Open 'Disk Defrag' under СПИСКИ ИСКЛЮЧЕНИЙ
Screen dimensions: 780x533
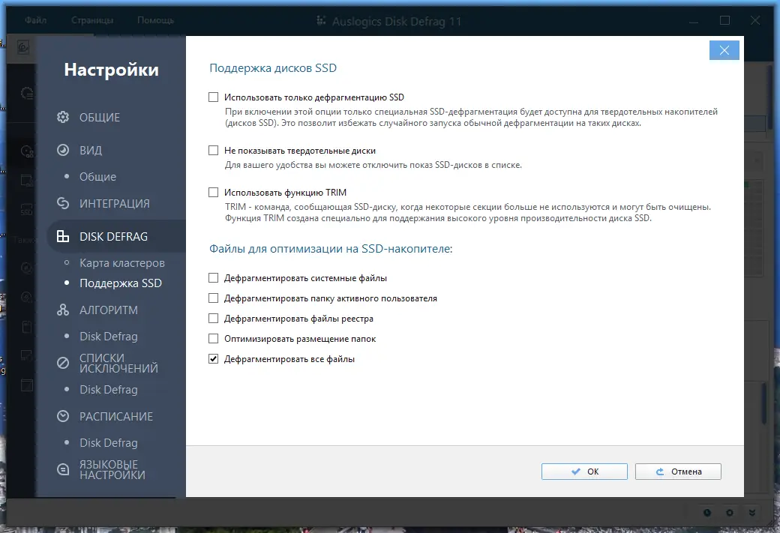(109, 390)
